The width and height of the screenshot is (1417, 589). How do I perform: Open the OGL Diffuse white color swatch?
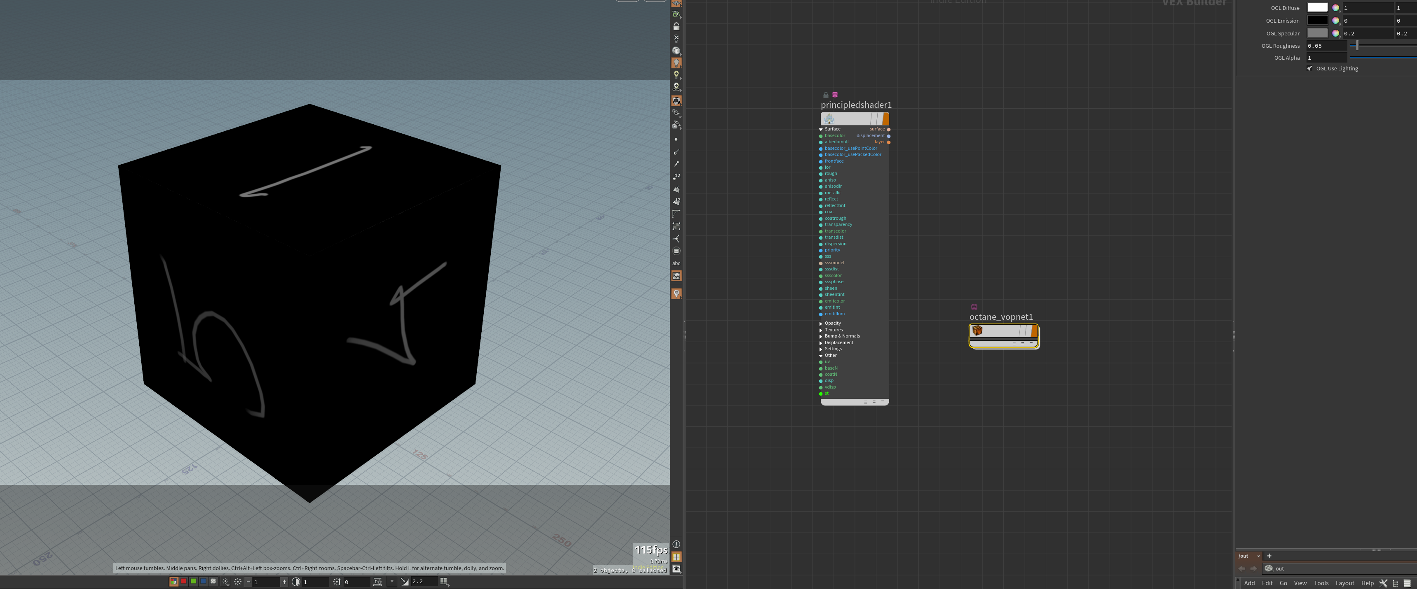click(x=1317, y=8)
